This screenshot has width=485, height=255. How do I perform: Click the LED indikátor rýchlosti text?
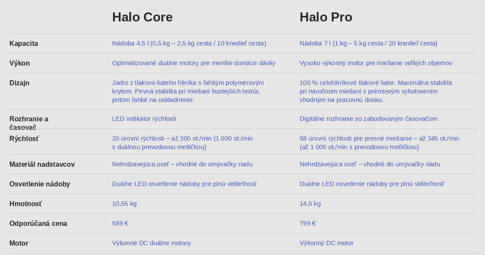coord(144,119)
